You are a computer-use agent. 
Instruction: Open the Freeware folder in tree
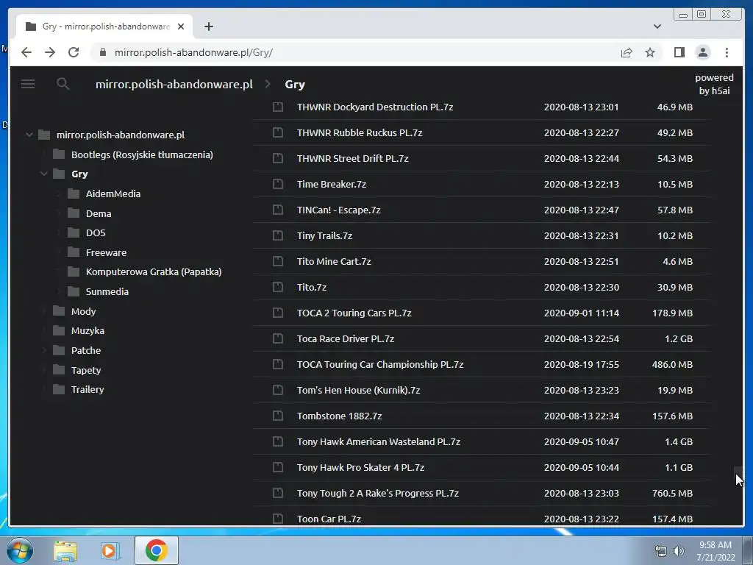[x=106, y=252]
